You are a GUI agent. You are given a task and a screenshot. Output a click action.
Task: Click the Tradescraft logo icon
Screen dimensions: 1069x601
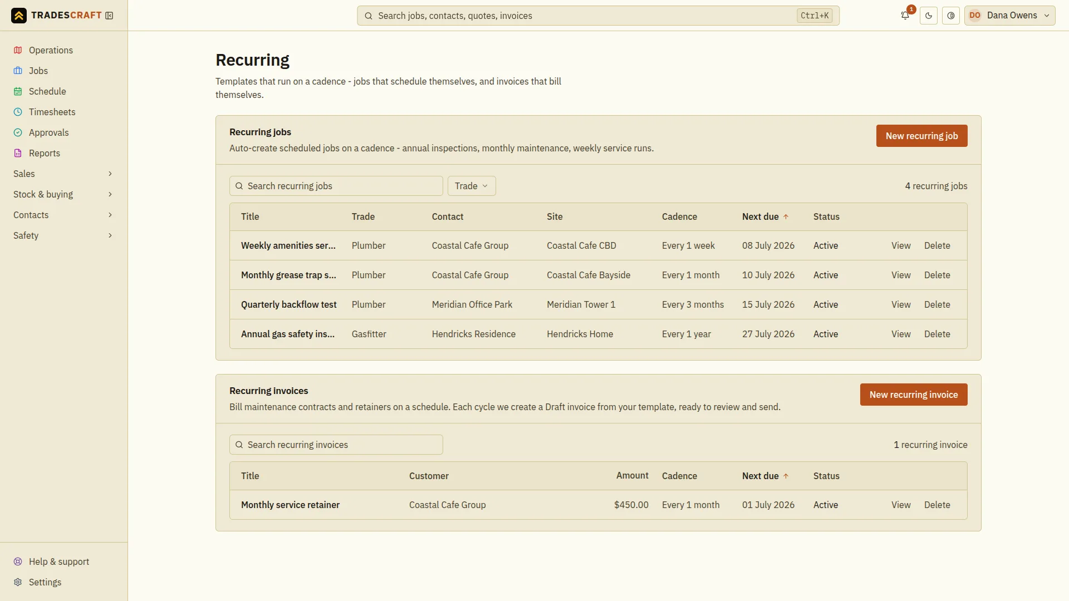[x=19, y=16]
